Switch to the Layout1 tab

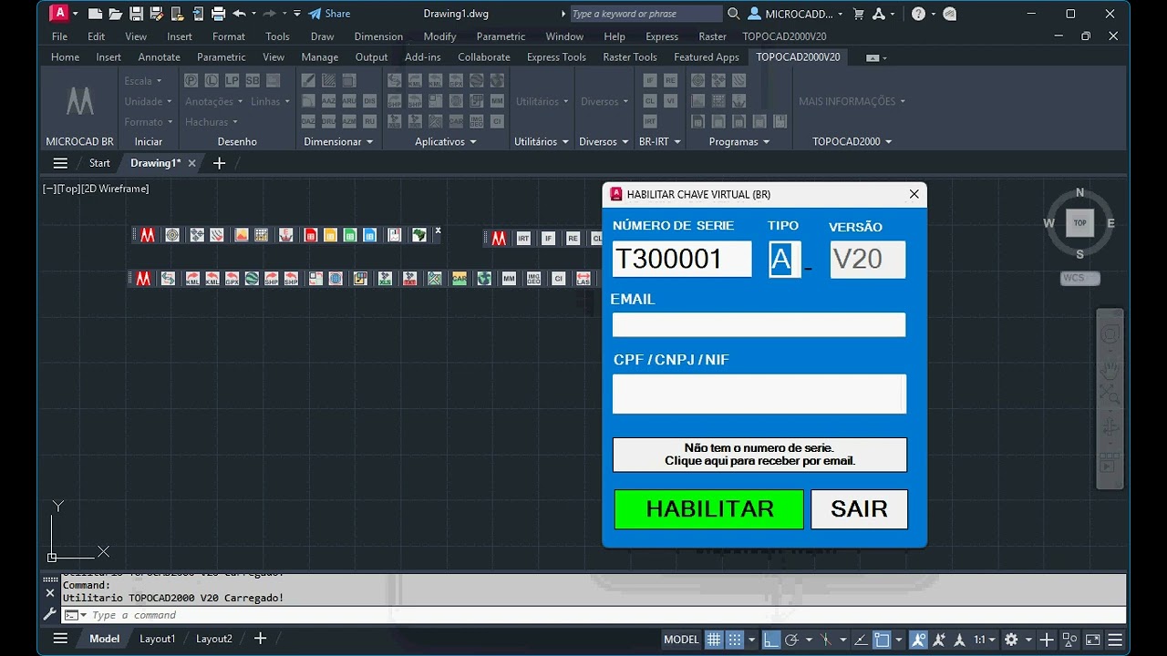tap(157, 639)
